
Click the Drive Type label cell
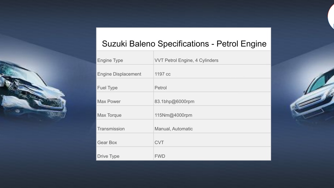(x=125, y=153)
